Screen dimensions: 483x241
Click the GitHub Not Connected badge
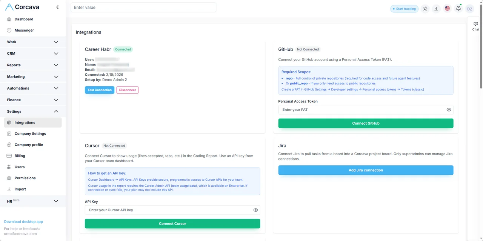click(308, 49)
